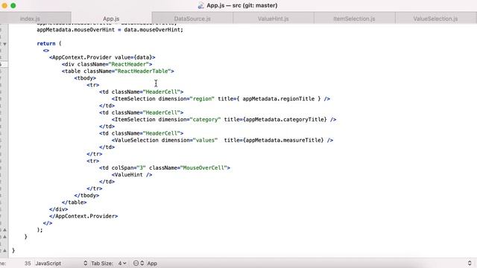This screenshot has height=268, width=477.
Task: Click the 'appMetadata.measureTitle' expression
Action: (x=283, y=140)
